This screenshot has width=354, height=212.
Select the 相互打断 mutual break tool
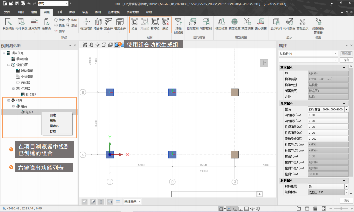pyautogui.click(x=86, y=24)
